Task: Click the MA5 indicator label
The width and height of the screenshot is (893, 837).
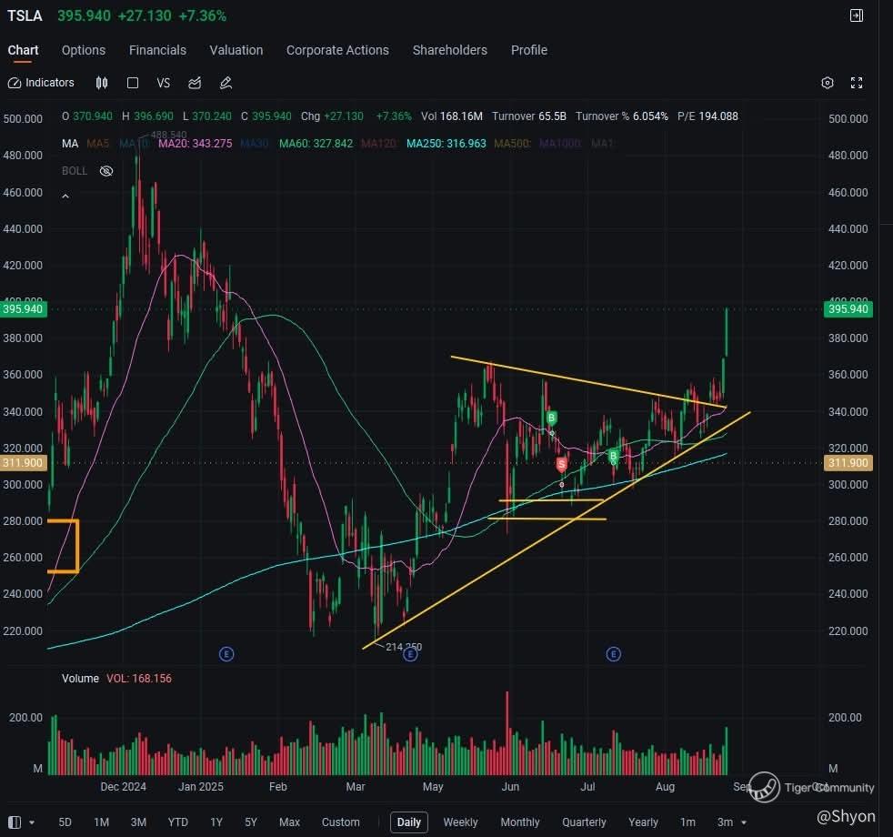Action: (98, 144)
